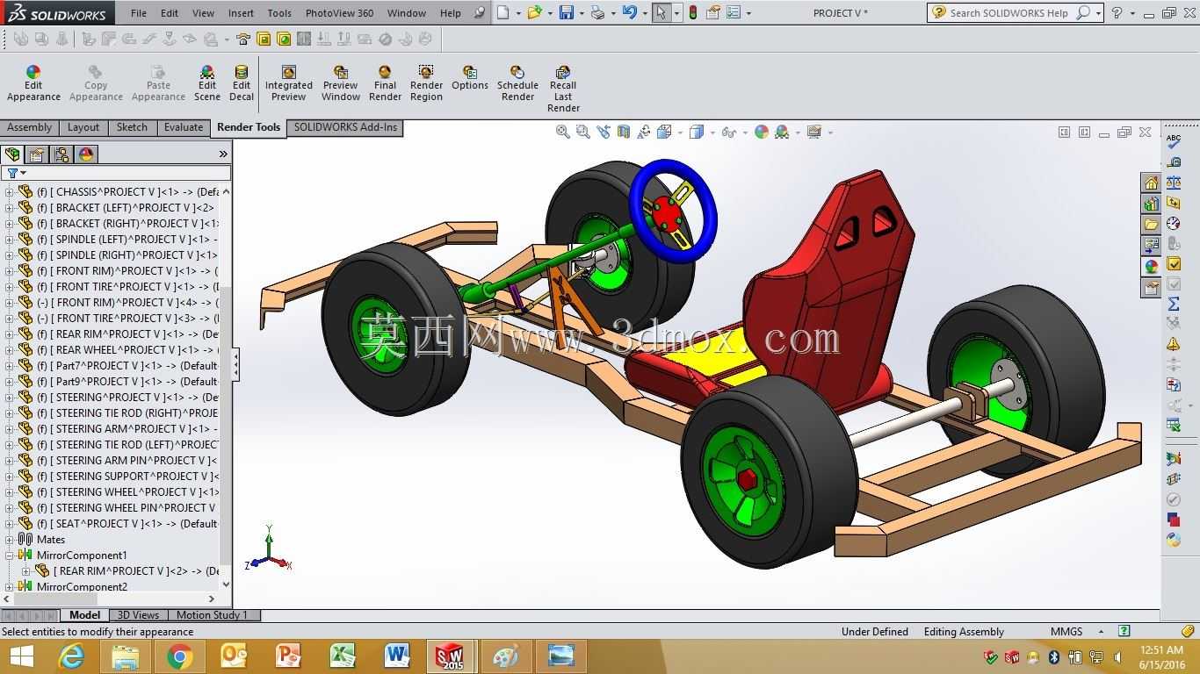Click the Open file icon

point(534,12)
